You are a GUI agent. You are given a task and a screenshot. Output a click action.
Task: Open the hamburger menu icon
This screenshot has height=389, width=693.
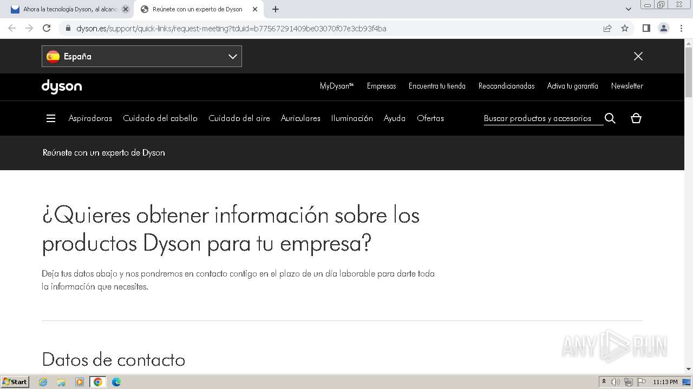[51, 118]
